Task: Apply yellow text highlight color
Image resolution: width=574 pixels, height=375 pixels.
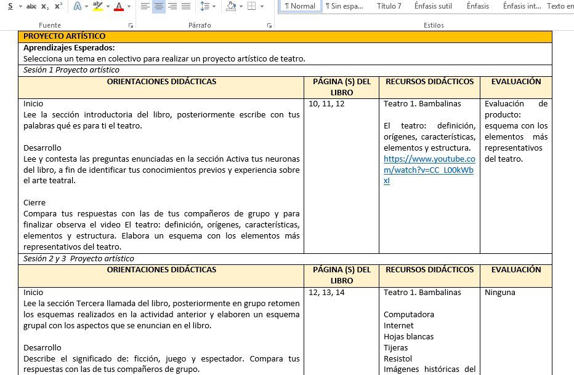Action: [98, 6]
